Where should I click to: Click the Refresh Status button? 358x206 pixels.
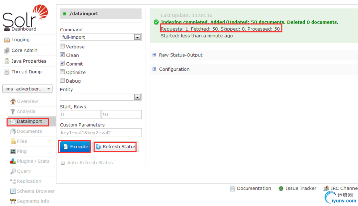tap(116, 147)
